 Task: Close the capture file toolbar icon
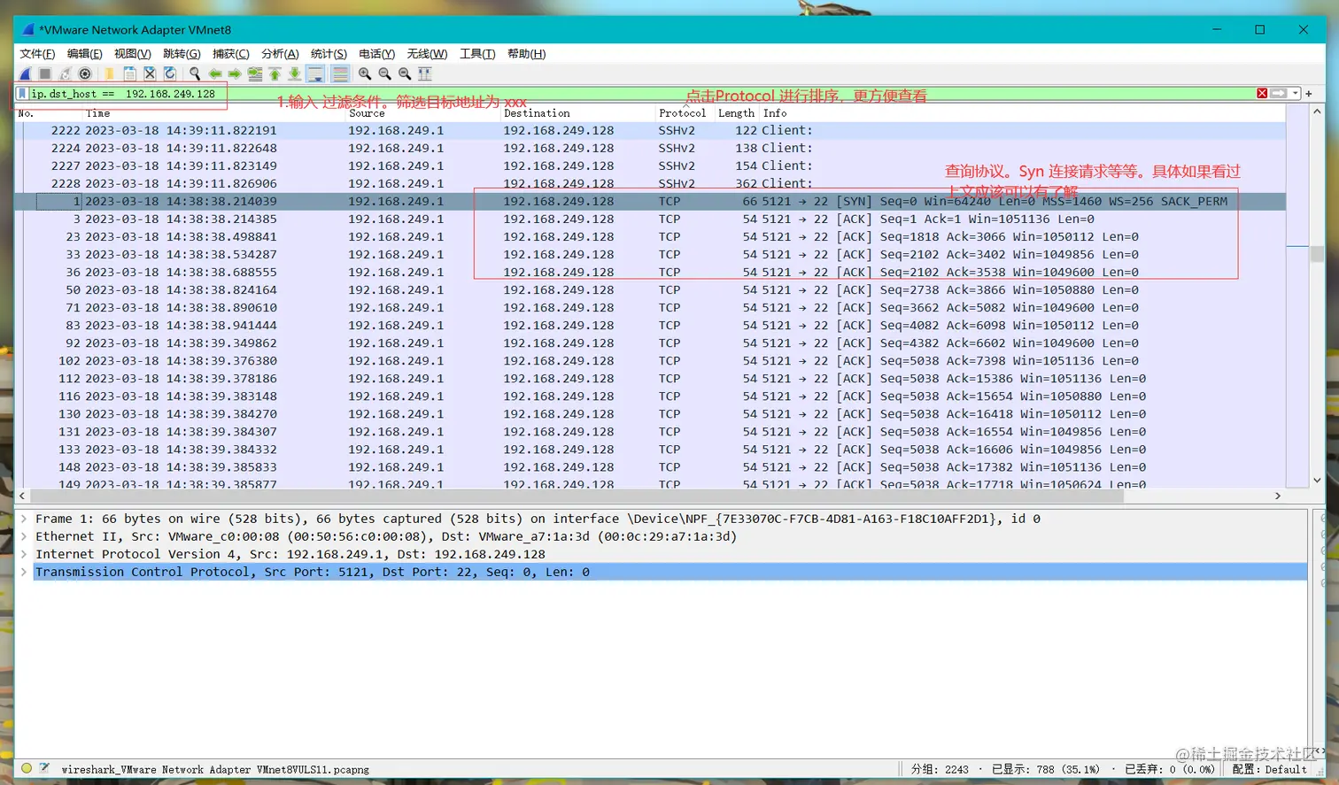point(150,74)
